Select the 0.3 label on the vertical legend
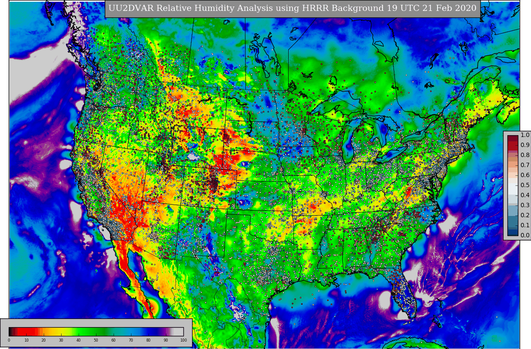 coord(525,205)
